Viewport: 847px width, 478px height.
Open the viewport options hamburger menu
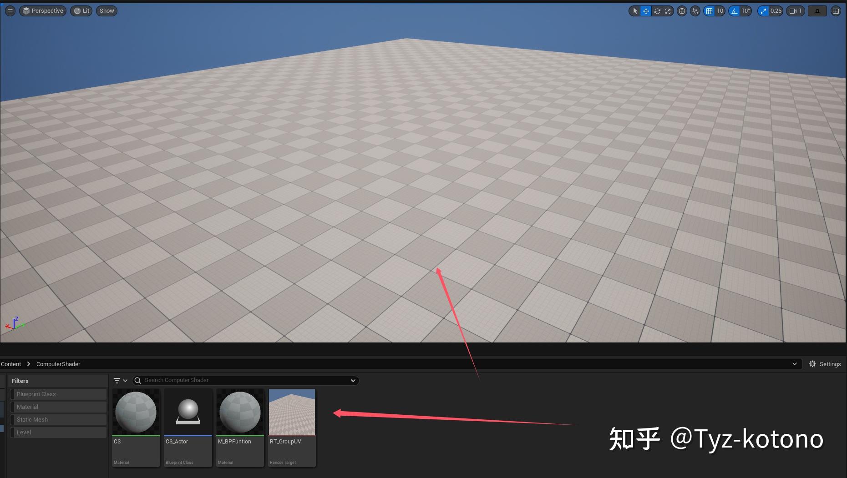[10, 10]
